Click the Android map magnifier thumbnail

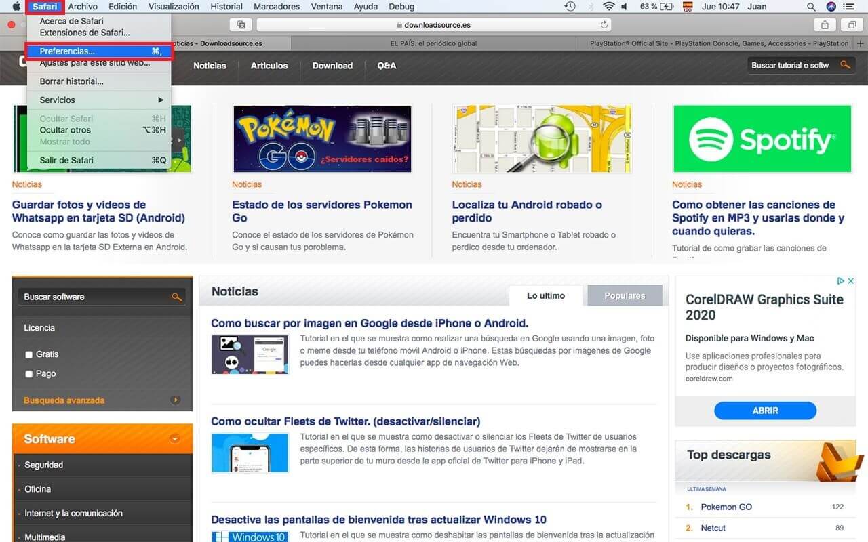tap(542, 139)
